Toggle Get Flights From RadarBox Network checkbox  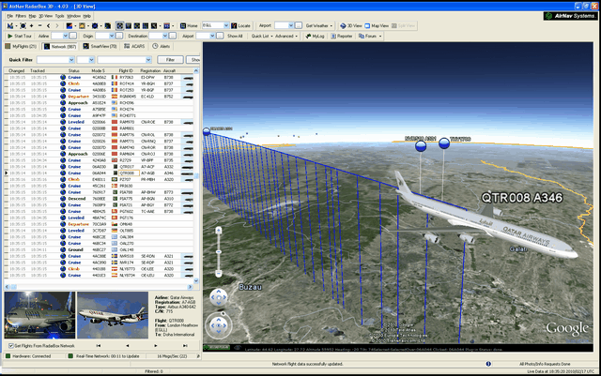pos(11,346)
